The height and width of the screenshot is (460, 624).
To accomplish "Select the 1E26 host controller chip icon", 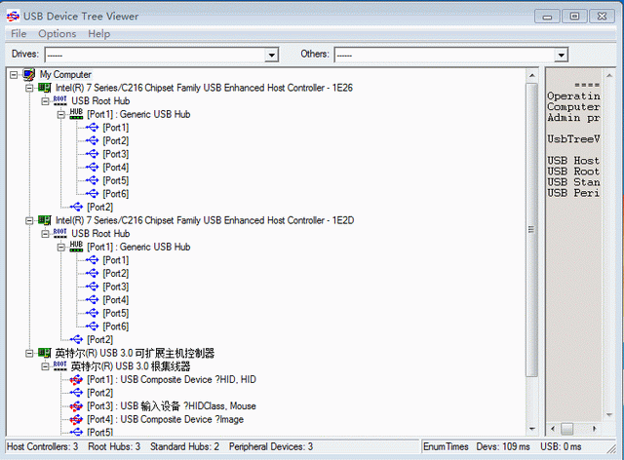I will click(x=45, y=88).
